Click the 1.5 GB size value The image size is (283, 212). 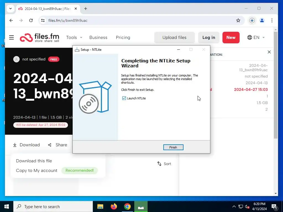[x=262, y=103]
